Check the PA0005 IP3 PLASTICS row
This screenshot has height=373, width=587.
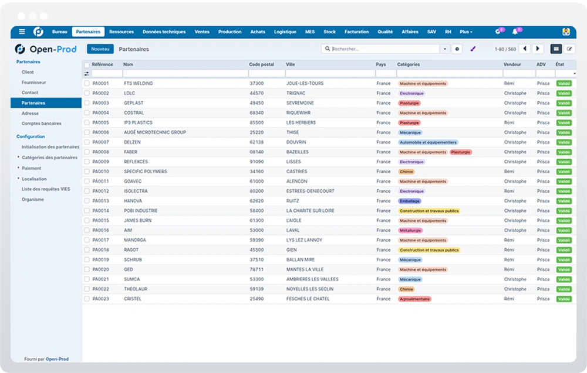[x=87, y=122]
